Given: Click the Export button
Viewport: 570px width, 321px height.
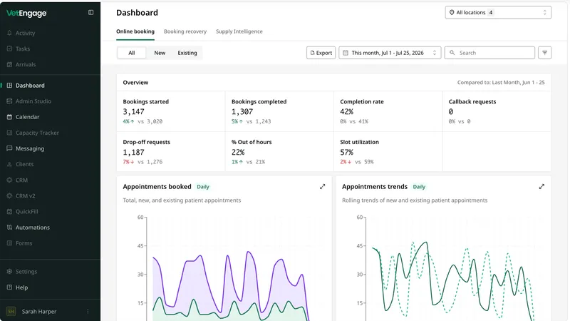Looking at the screenshot, I should click(321, 53).
